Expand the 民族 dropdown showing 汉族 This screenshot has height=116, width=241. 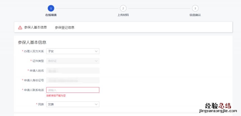click(x=73, y=104)
